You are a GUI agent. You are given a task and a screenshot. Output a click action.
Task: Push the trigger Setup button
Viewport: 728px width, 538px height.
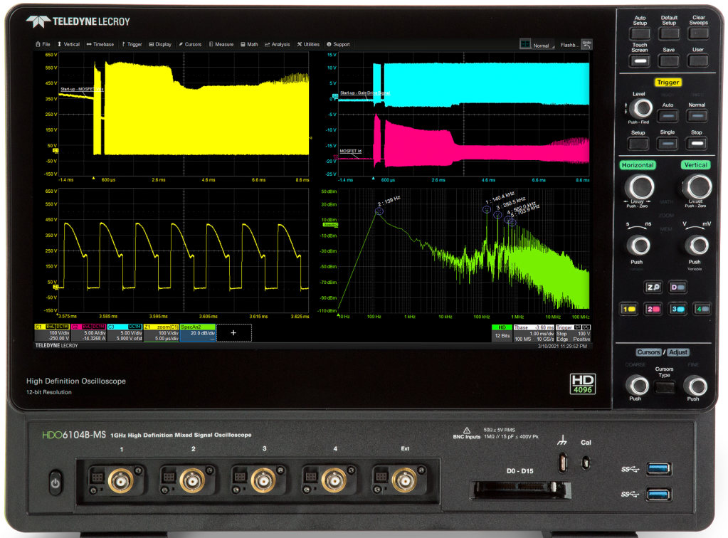coord(638,144)
